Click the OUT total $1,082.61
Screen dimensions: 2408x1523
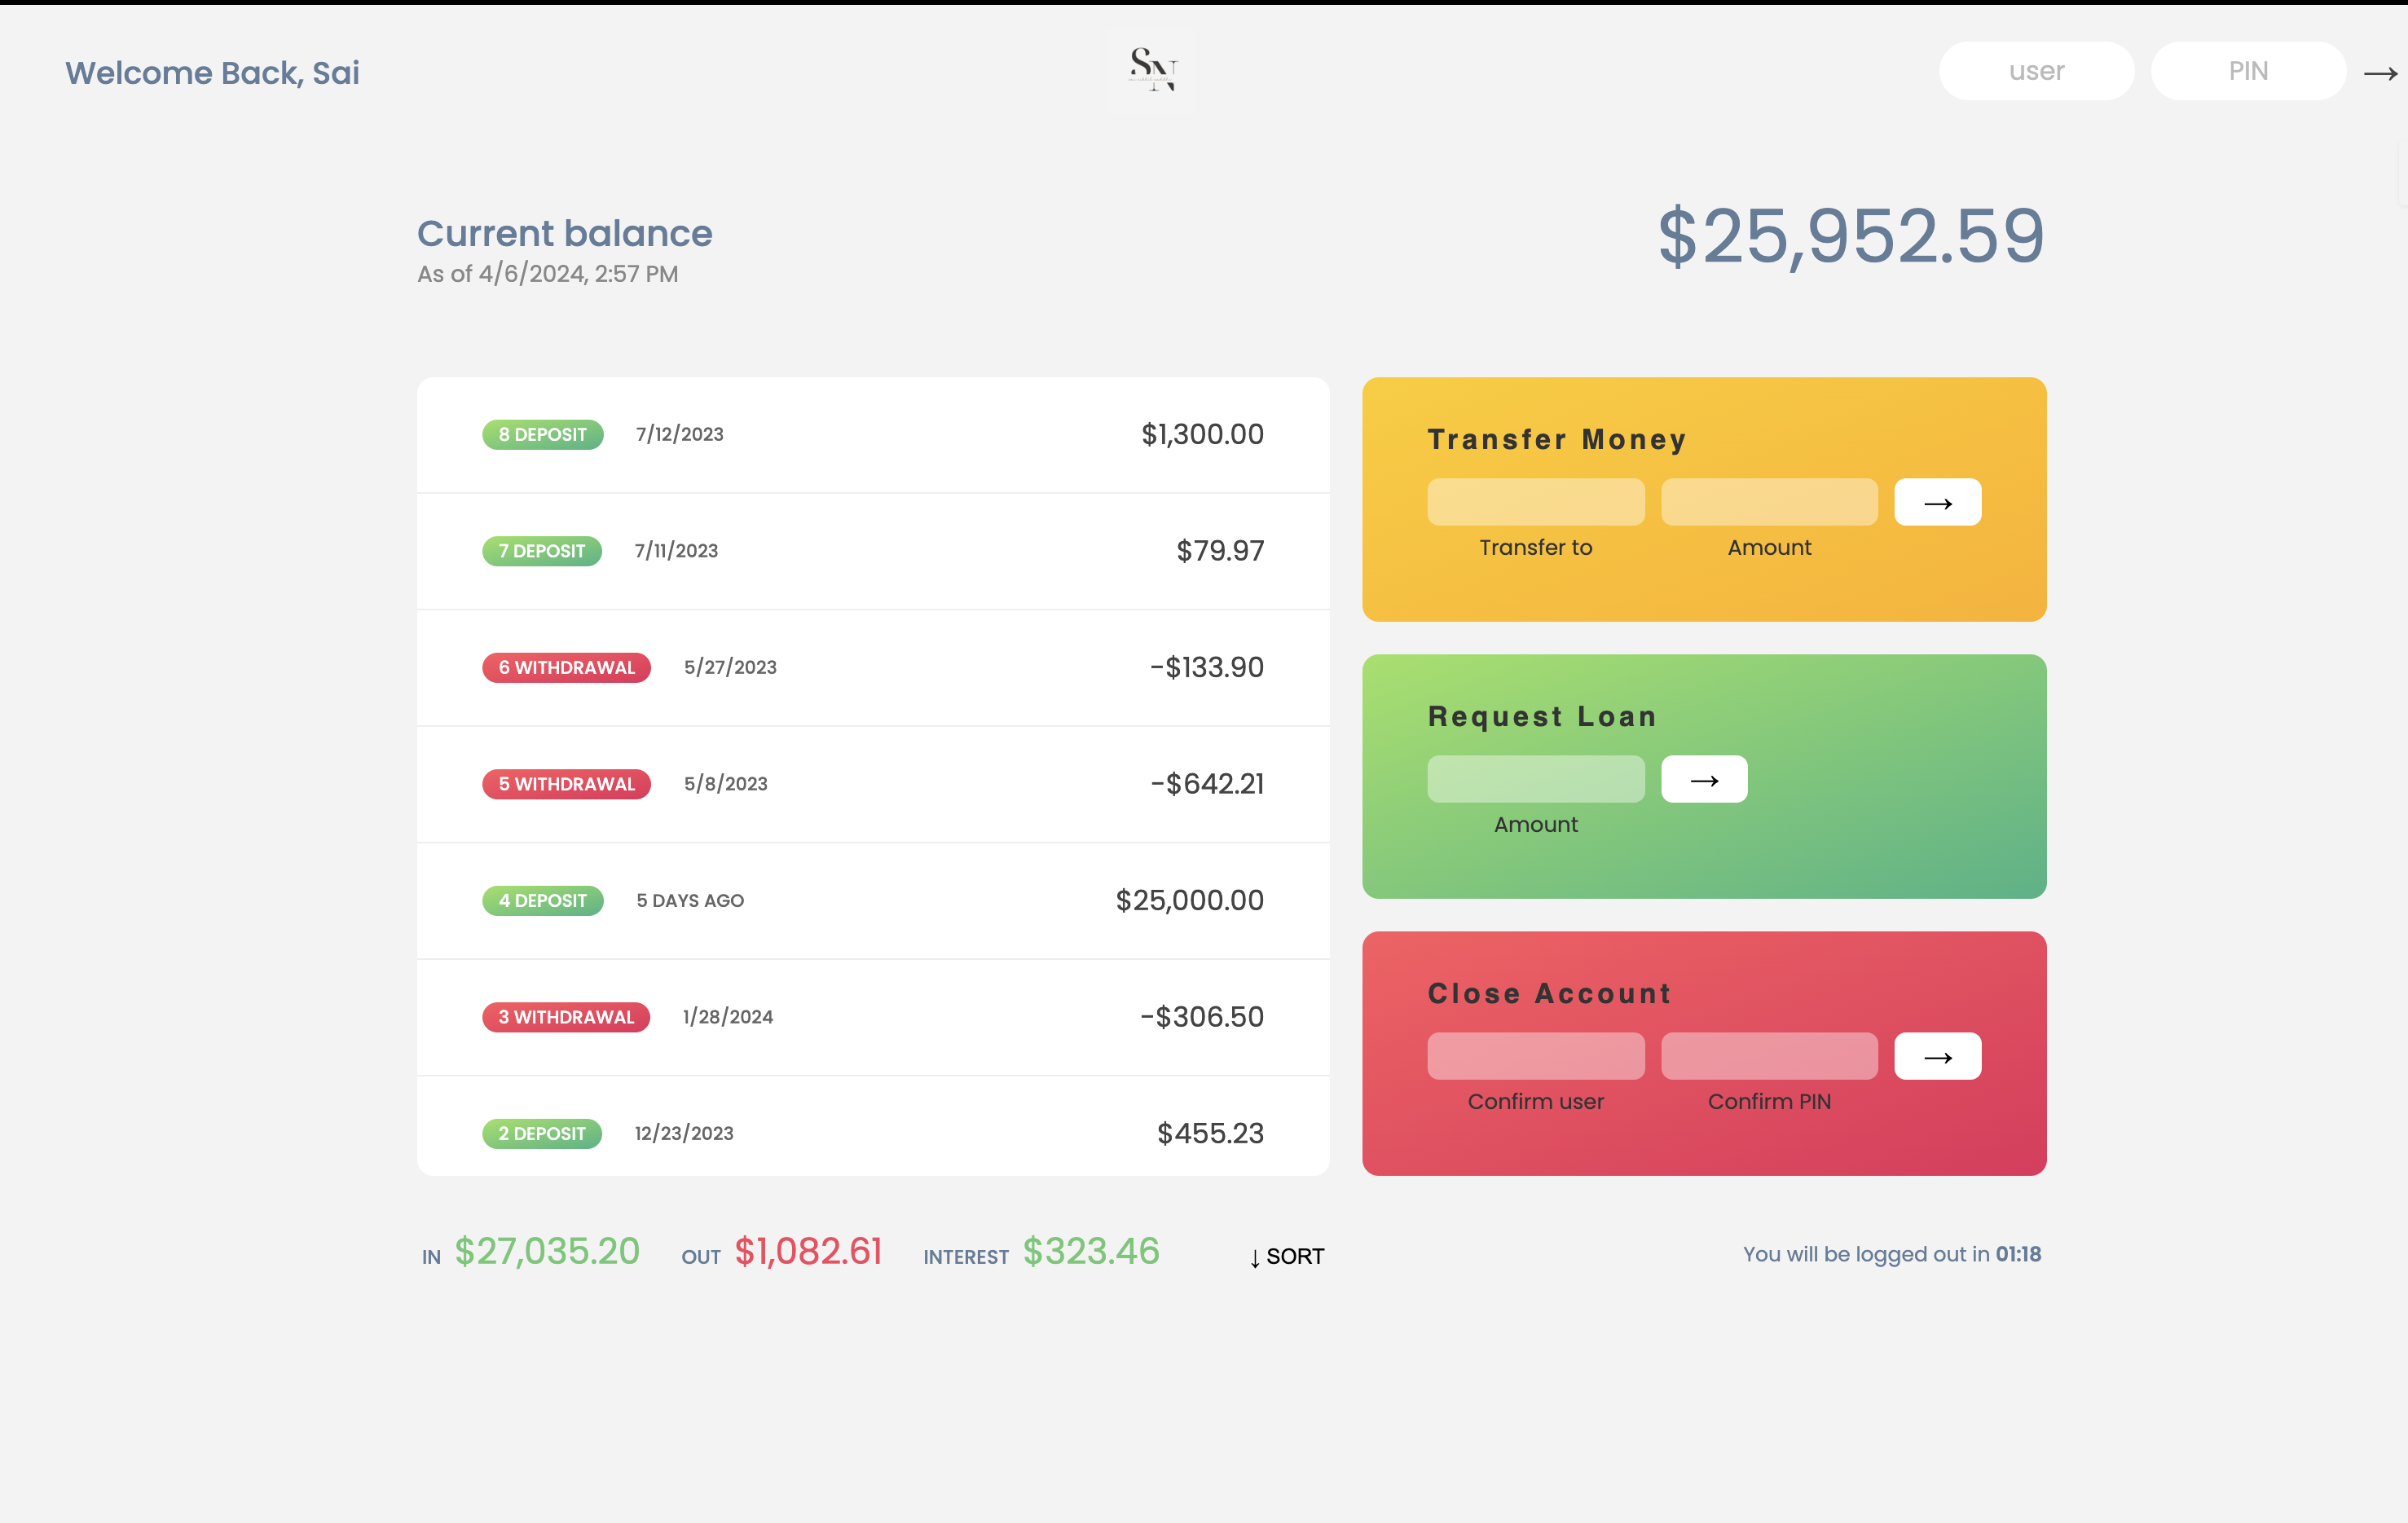[x=808, y=1252]
